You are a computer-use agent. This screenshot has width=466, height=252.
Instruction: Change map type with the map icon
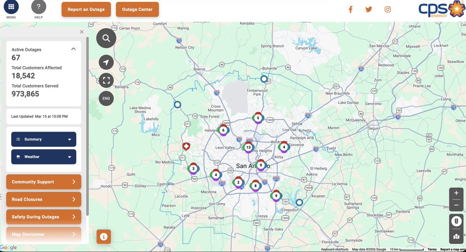(x=456, y=236)
